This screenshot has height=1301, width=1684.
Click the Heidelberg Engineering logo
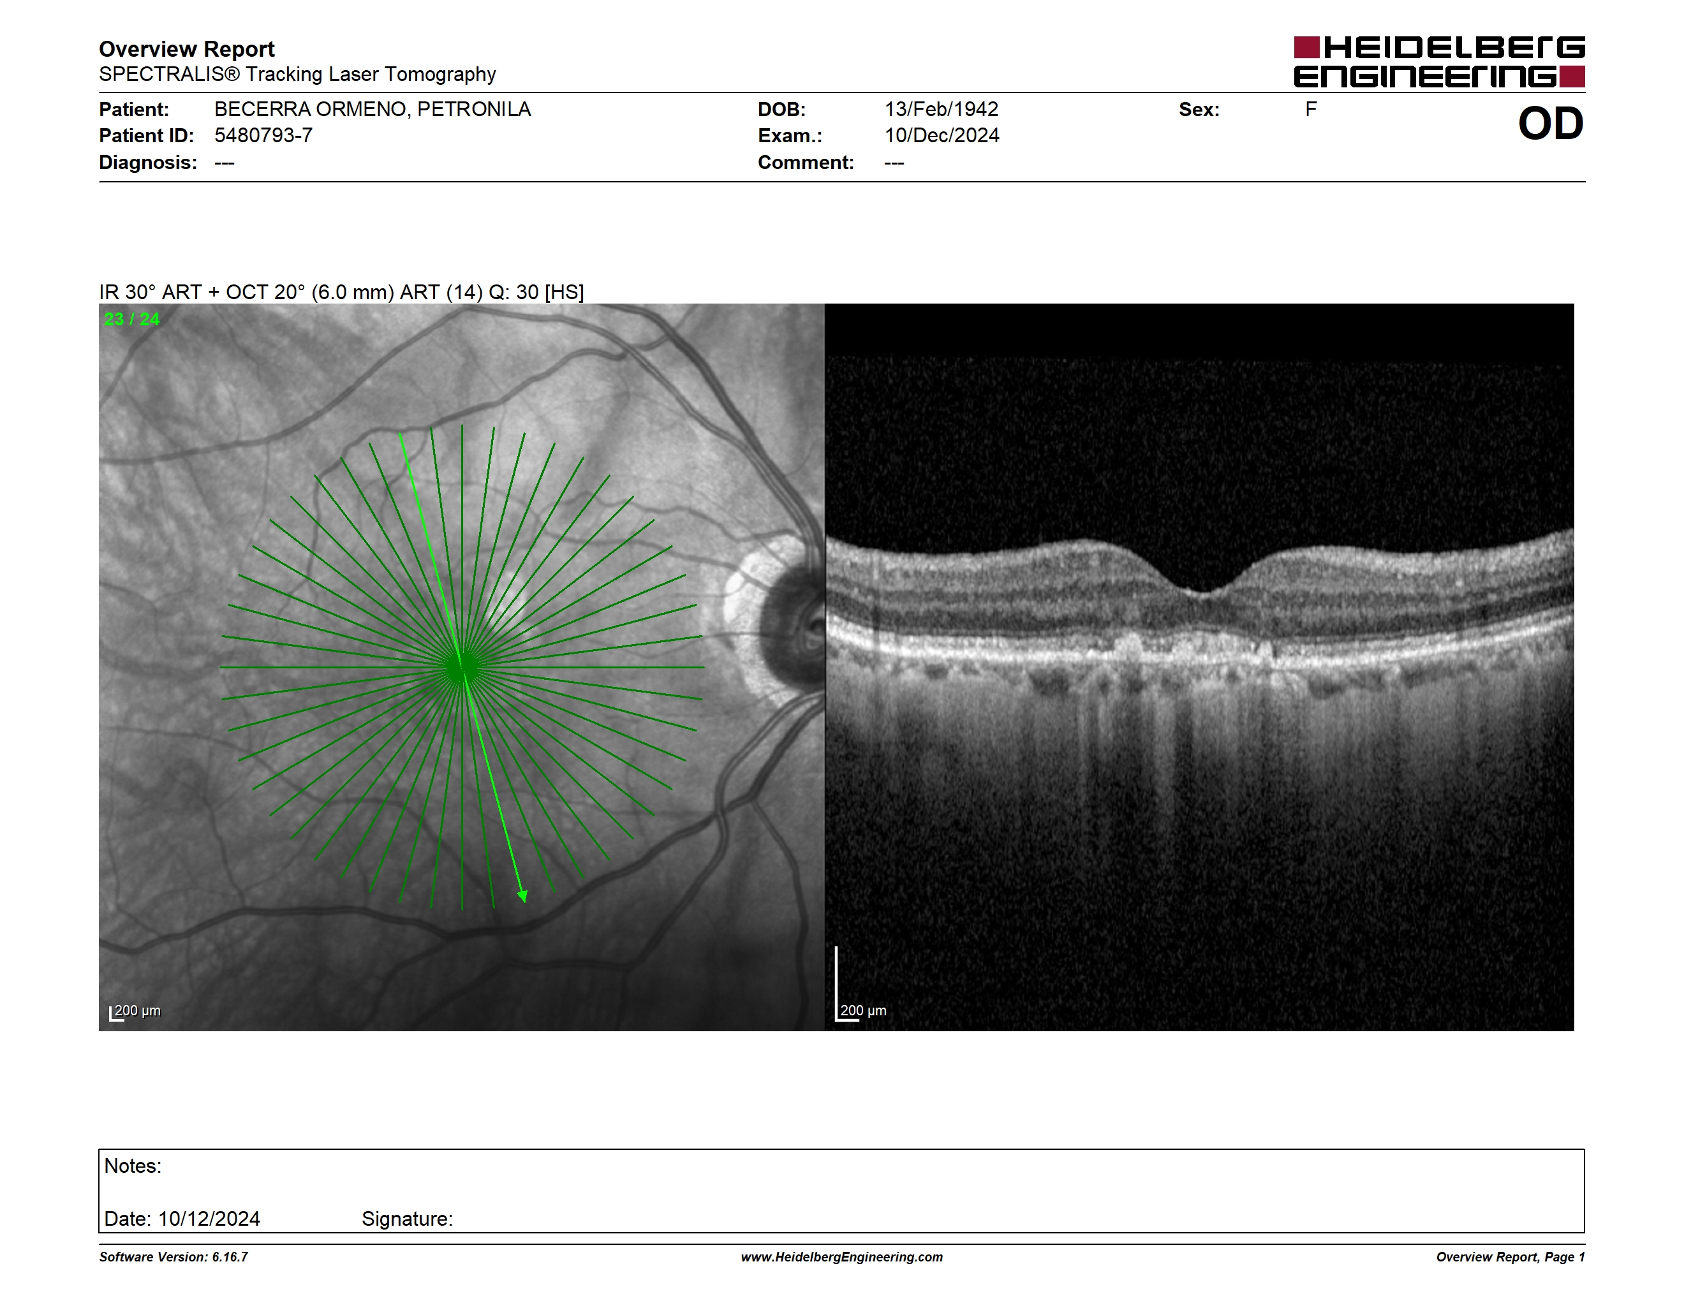pos(1439,62)
